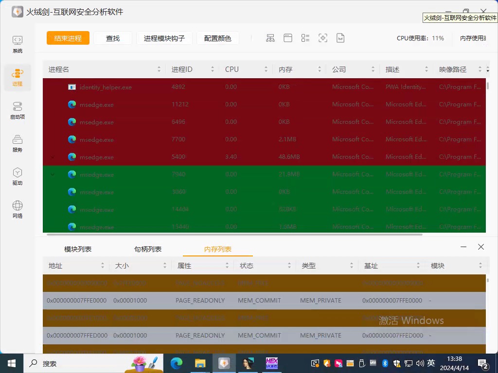Sort by the 公司 column header

pos(353,69)
